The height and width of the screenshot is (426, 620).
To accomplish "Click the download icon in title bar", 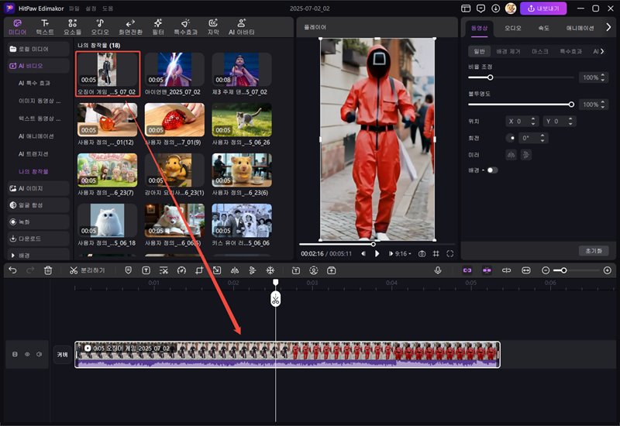I will point(496,9).
